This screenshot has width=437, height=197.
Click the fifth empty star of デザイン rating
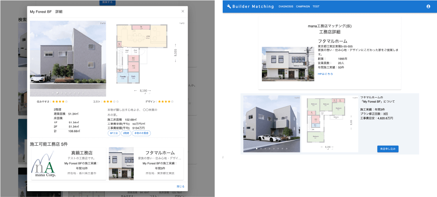pyautogui.click(x=172, y=102)
